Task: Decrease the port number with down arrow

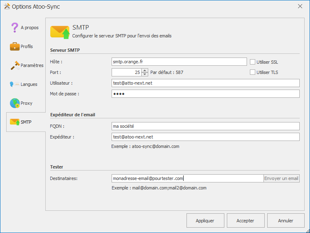Action: tap(145, 74)
